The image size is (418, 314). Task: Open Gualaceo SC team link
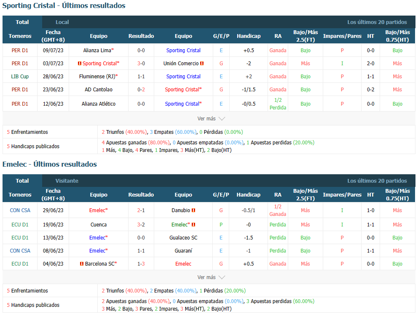(x=183, y=237)
